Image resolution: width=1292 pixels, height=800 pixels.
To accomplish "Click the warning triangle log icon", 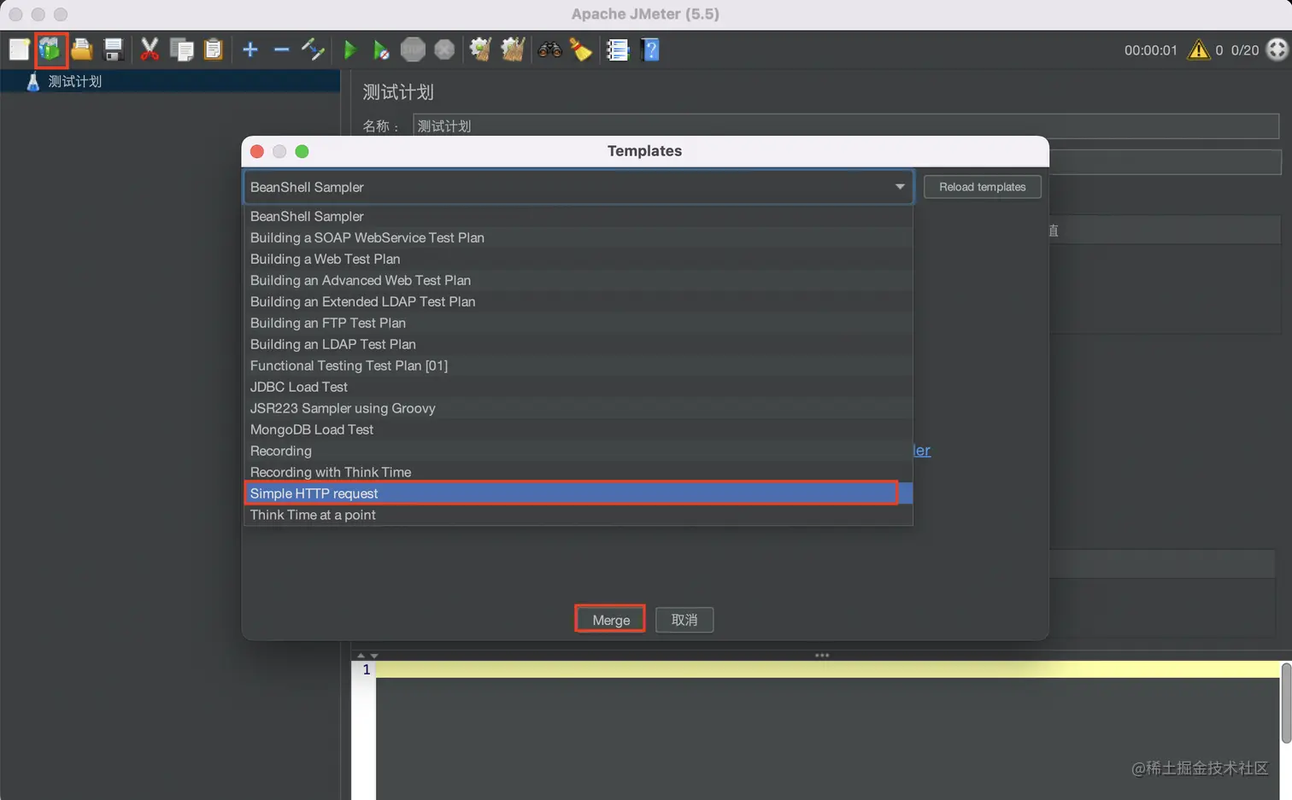I will point(1199,50).
